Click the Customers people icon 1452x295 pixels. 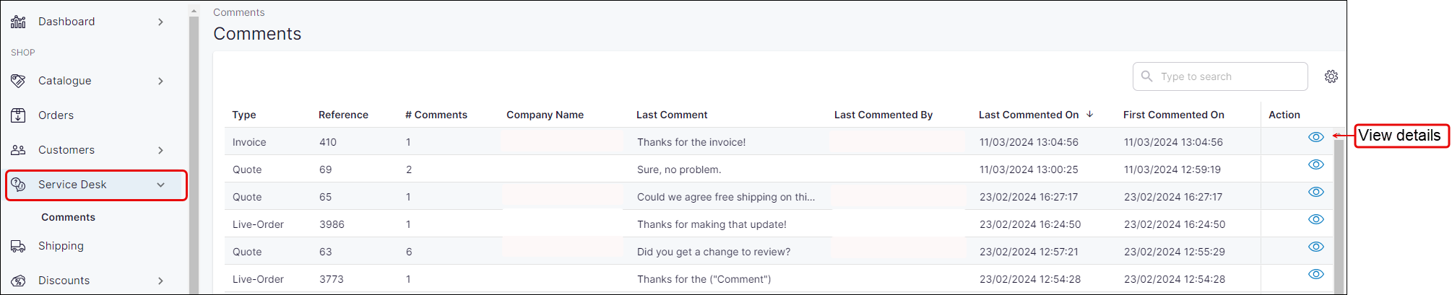click(18, 150)
